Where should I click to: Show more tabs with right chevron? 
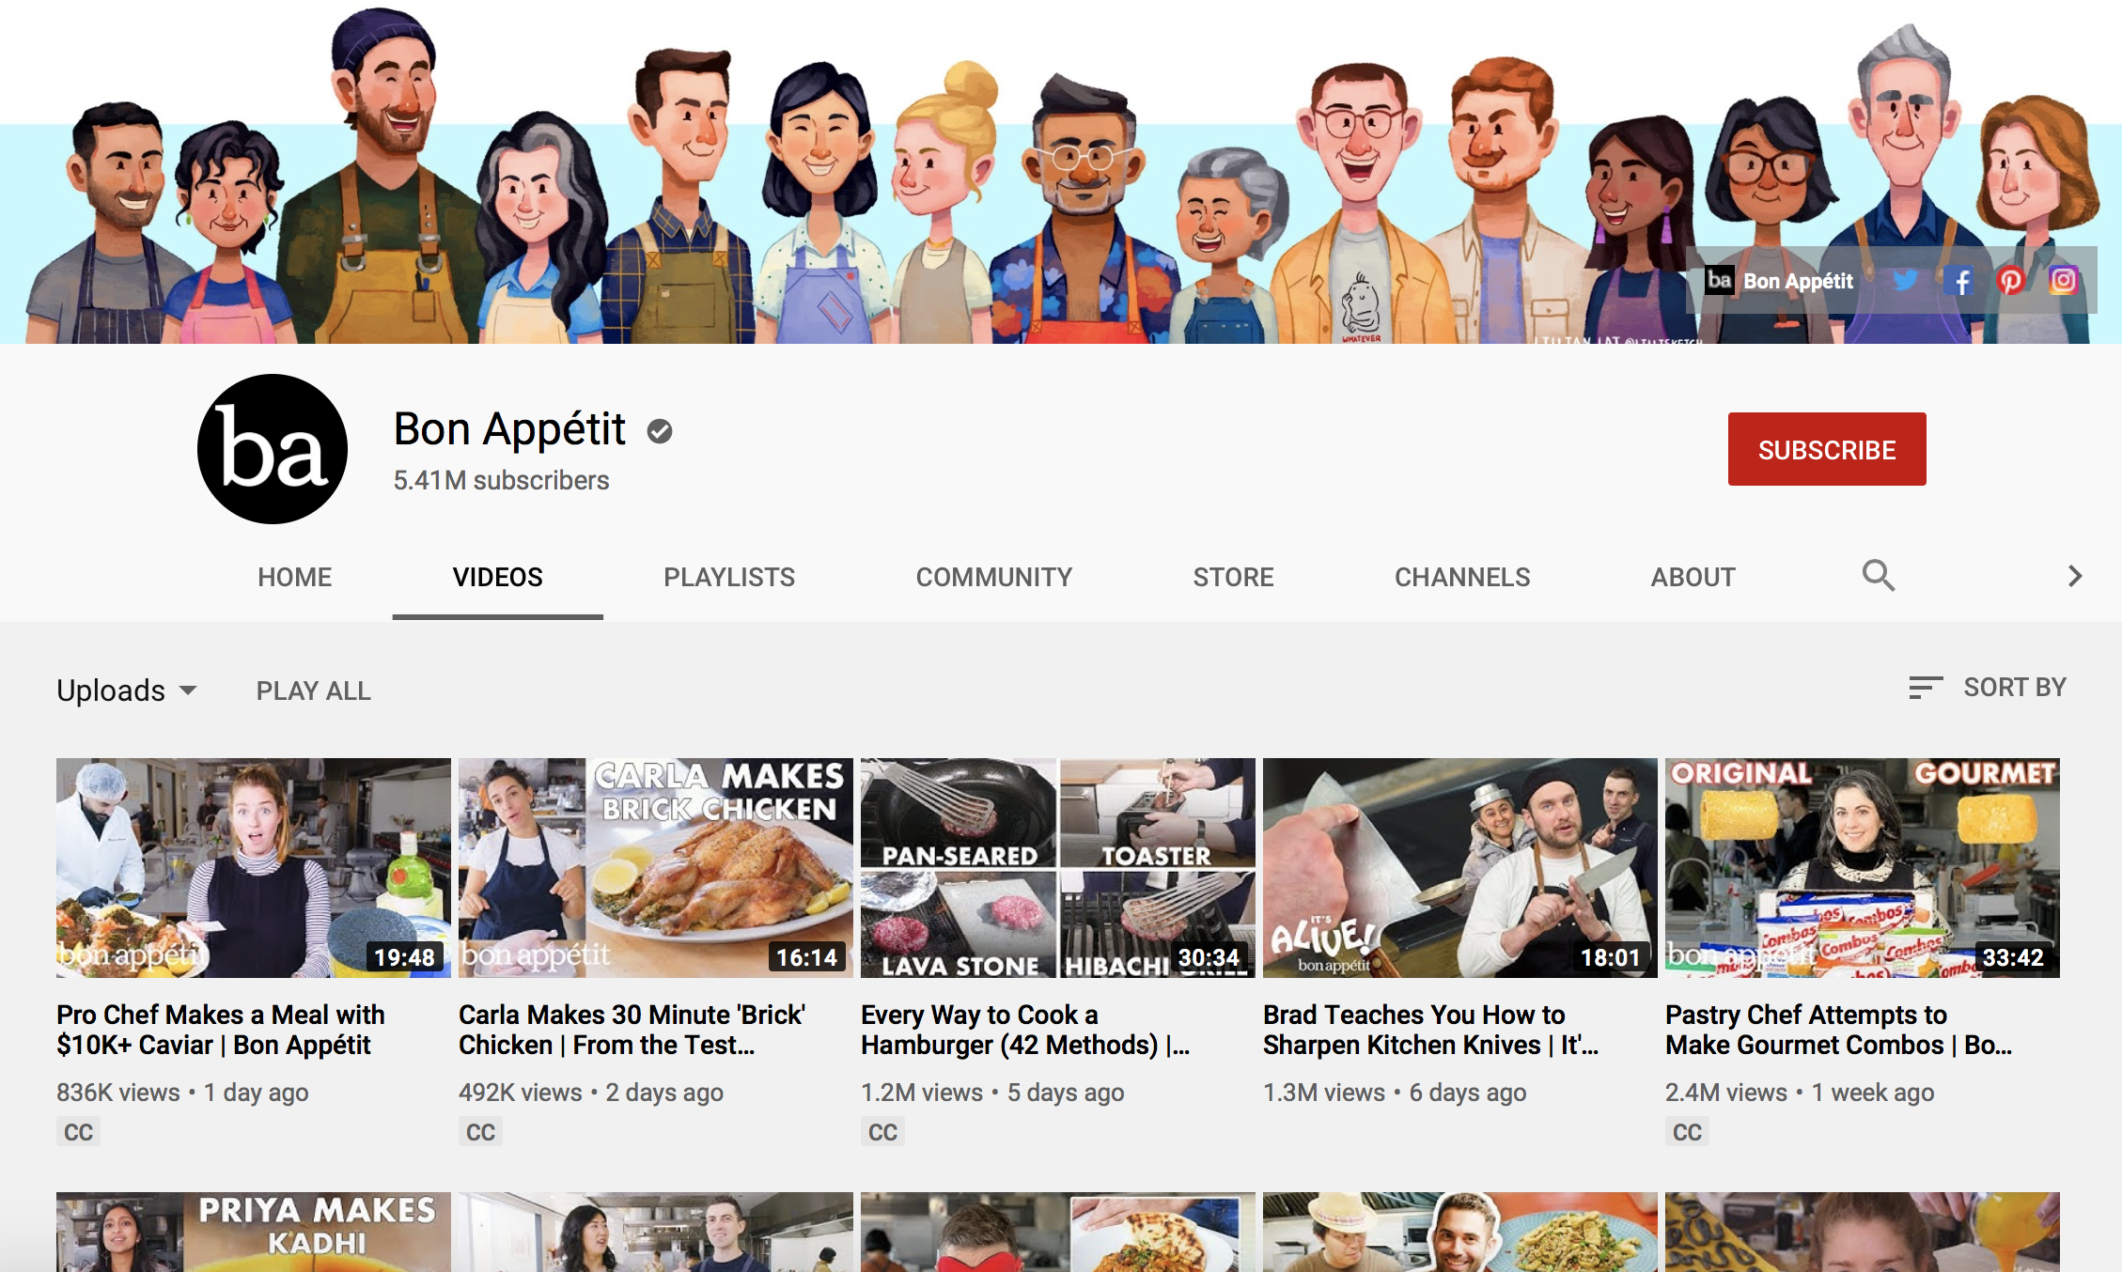[2075, 576]
